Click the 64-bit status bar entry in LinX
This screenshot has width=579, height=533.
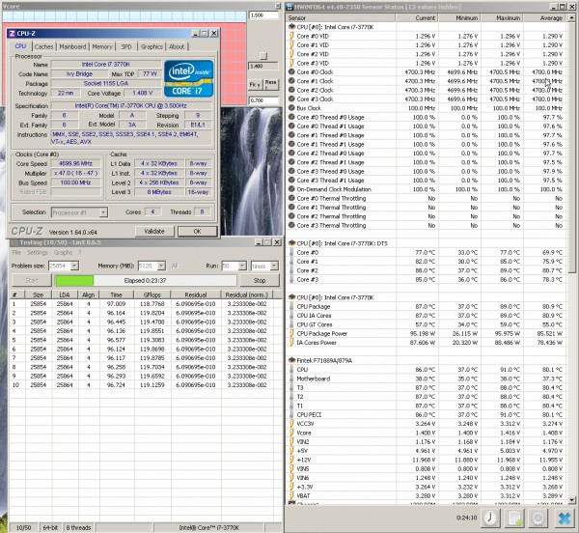[x=50, y=527]
